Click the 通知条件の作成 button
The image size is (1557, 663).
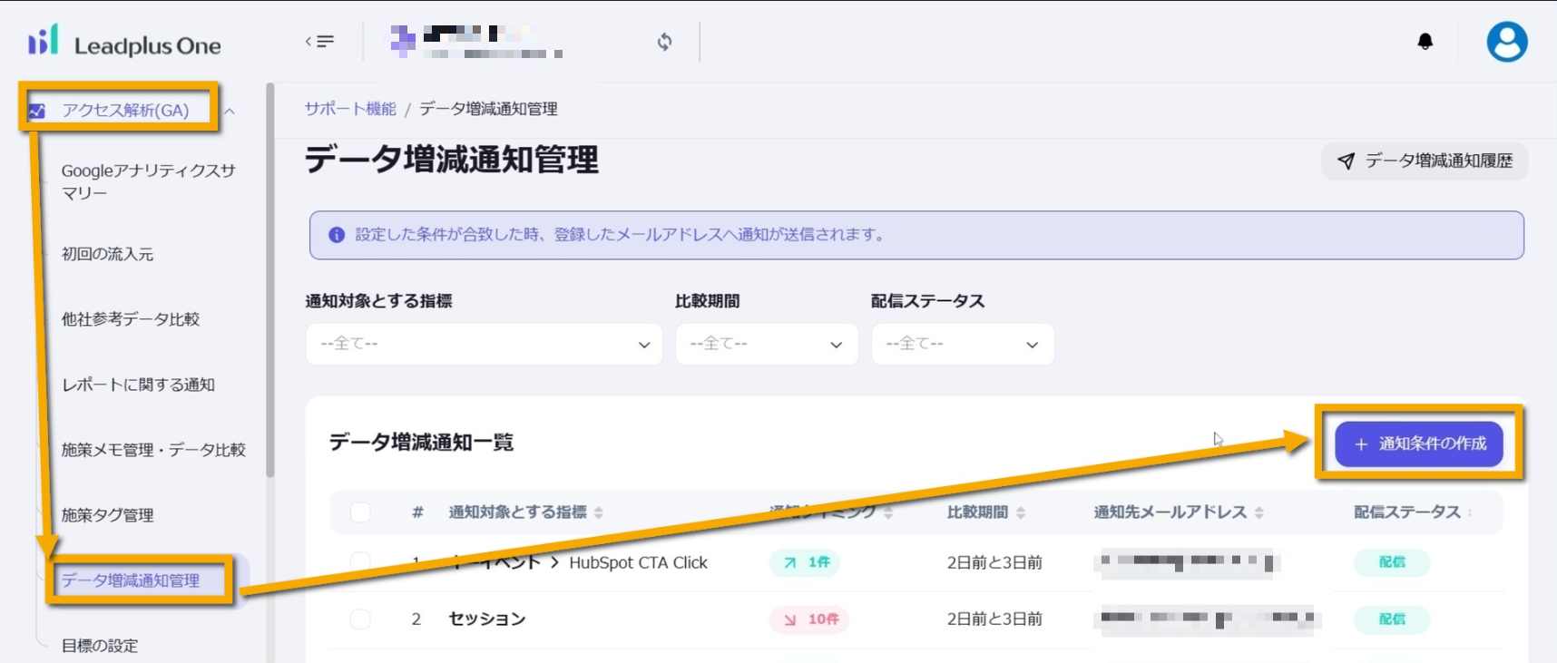click(x=1419, y=444)
